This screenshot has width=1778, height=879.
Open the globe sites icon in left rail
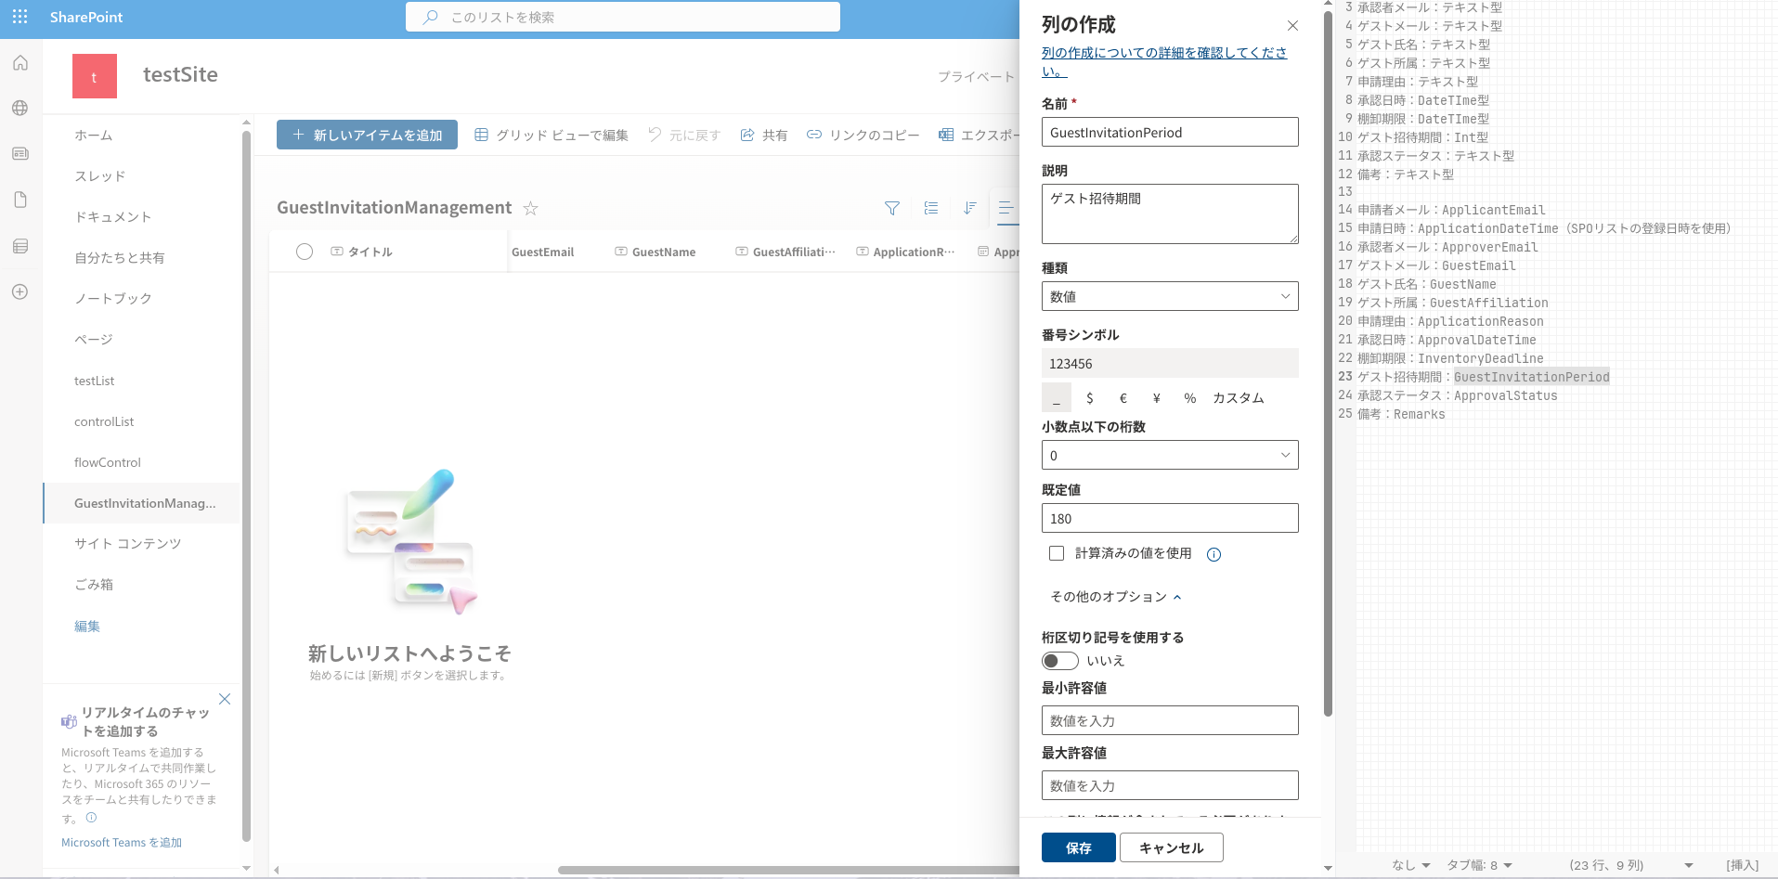(19, 108)
